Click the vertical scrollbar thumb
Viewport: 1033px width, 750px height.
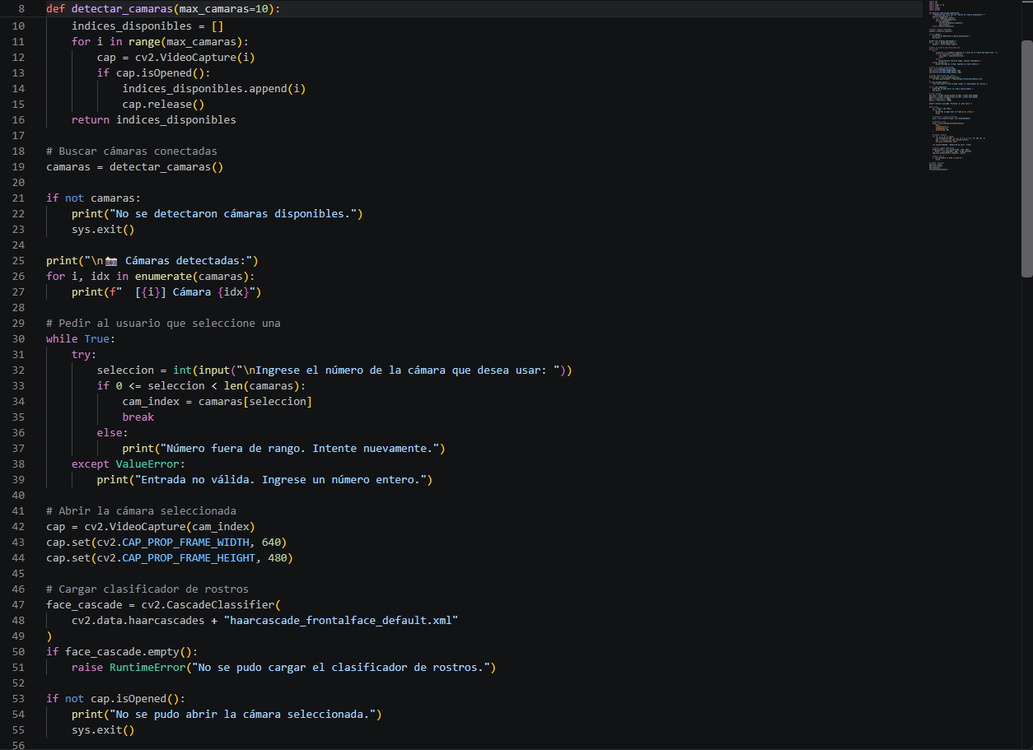coord(1026,159)
